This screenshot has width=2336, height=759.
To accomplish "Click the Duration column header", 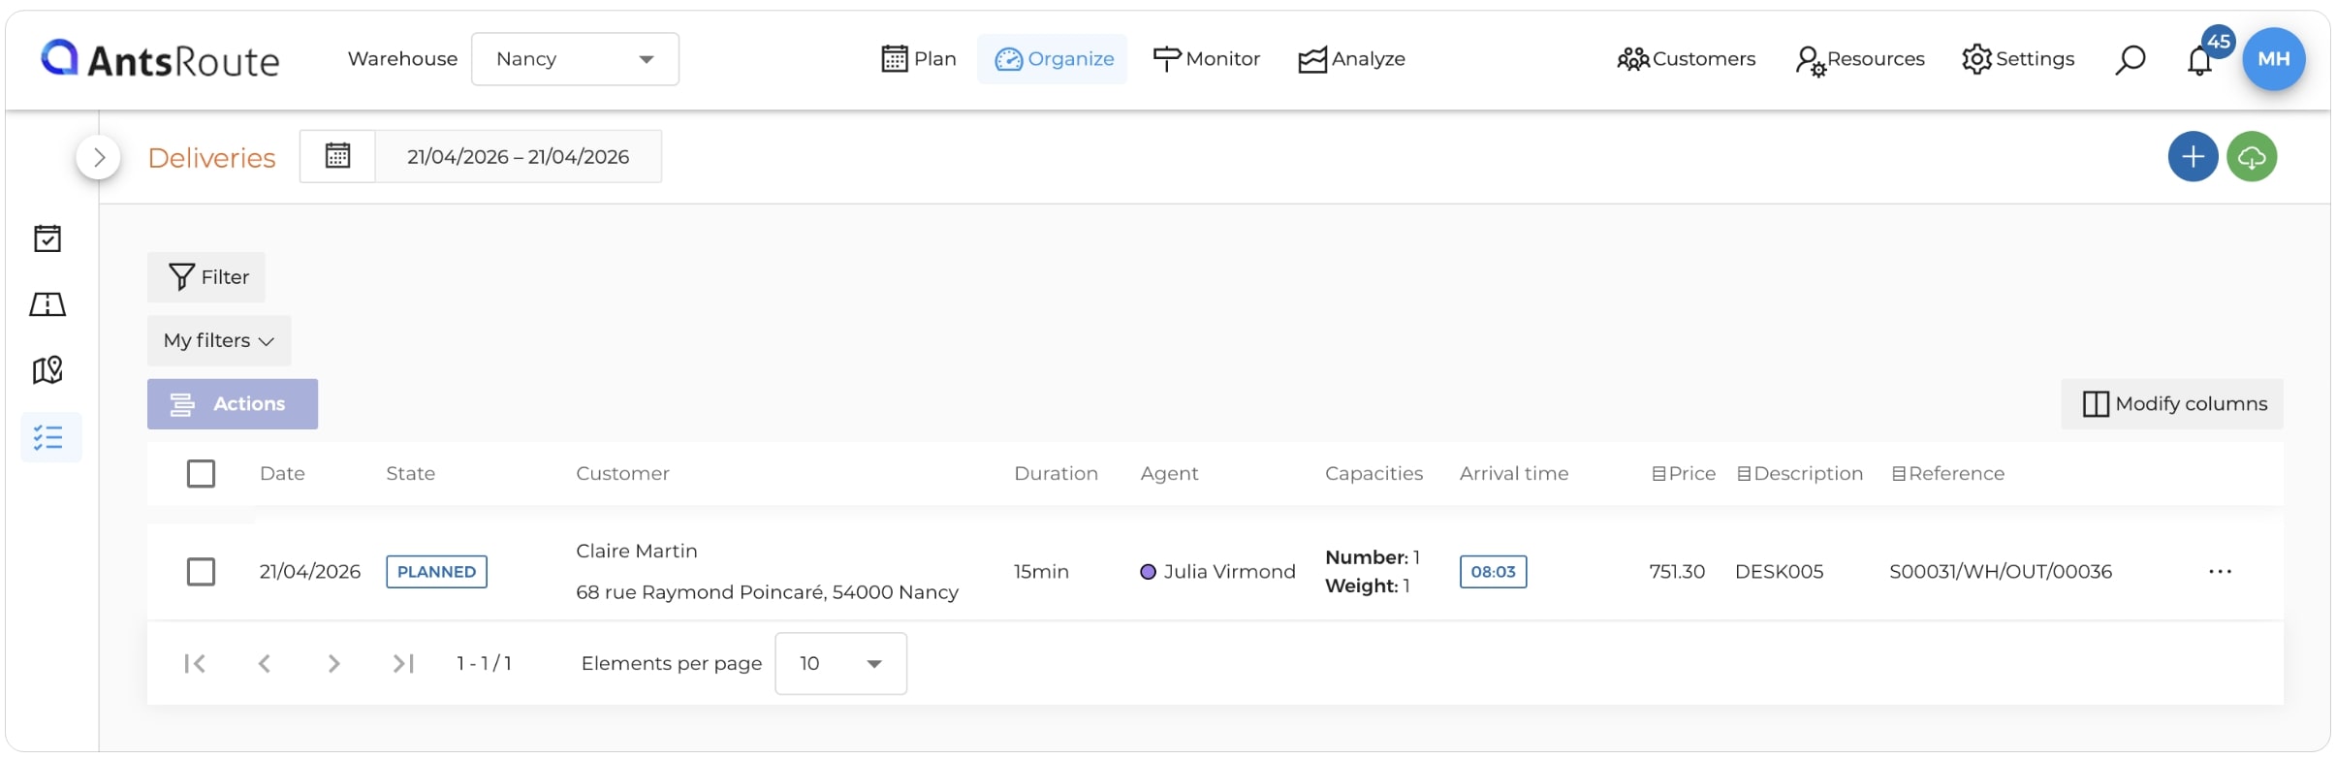I will click(x=1056, y=473).
